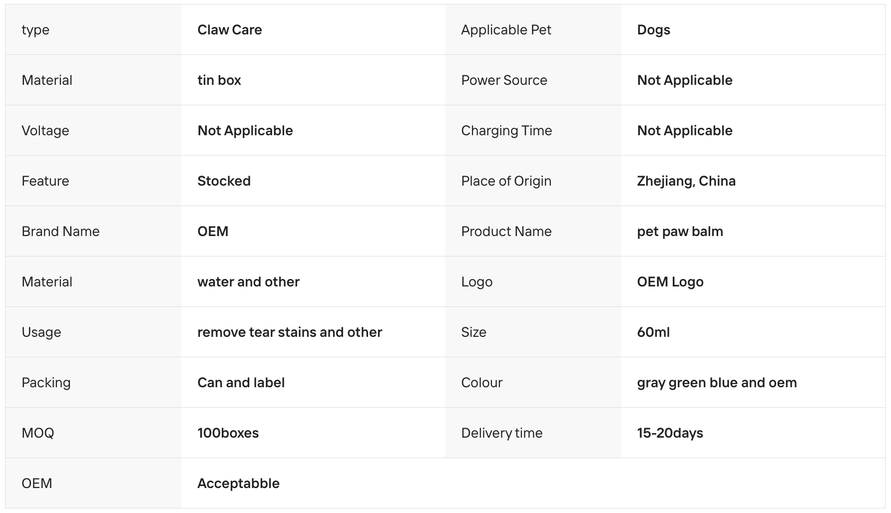Click the 'Place of Origin' label

pyautogui.click(x=506, y=181)
